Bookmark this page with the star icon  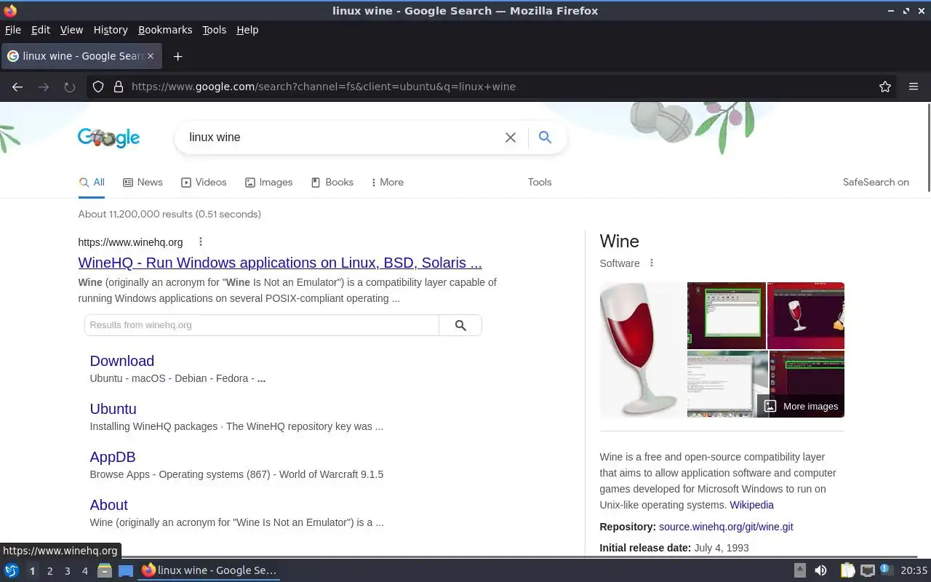click(885, 87)
